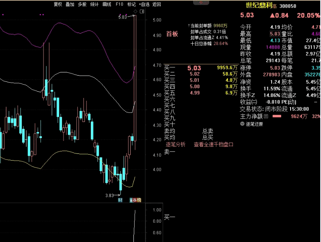Click the 主力净额 red bar indicator
This screenshot has width=321, height=242.
(x=277, y=116)
